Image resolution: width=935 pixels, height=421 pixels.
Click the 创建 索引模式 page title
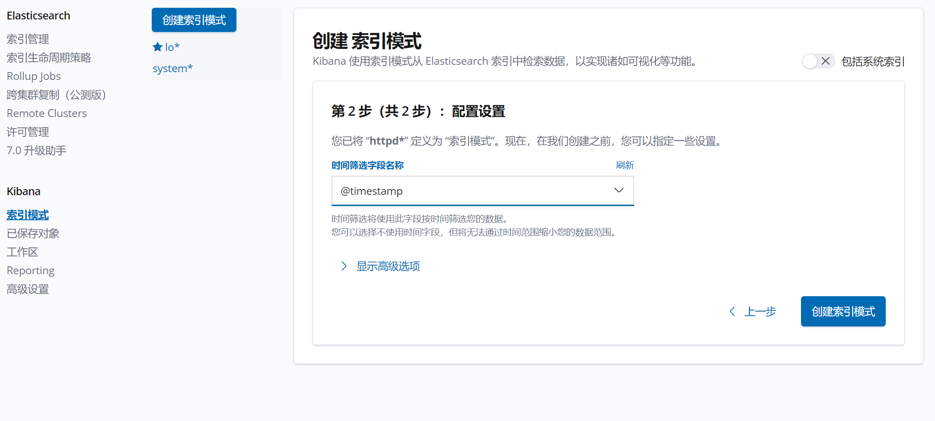[367, 41]
